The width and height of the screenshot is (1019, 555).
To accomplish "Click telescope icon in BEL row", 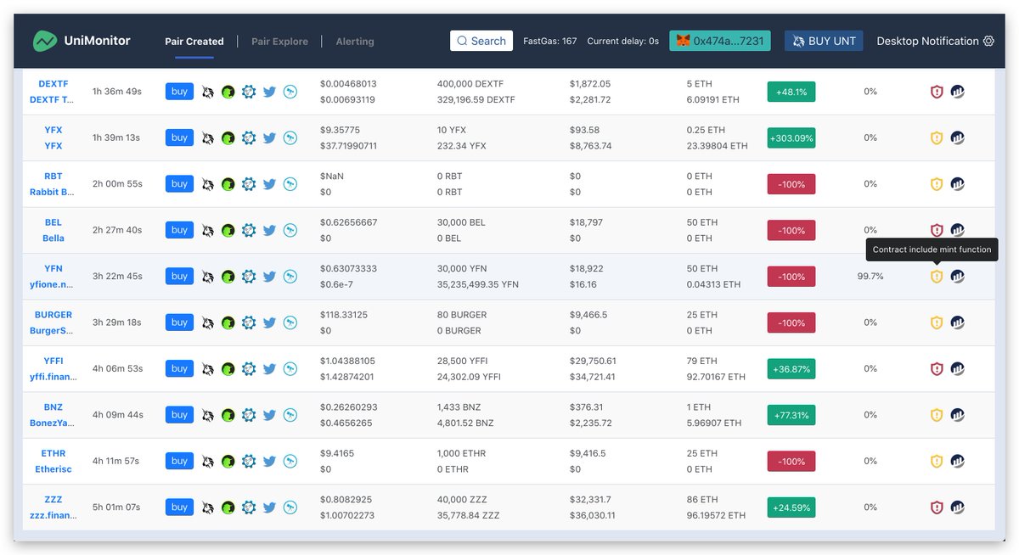I will tap(290, 230).
